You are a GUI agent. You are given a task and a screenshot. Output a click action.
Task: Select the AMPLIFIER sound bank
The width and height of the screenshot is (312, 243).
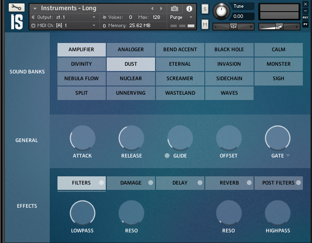point(82,50)
